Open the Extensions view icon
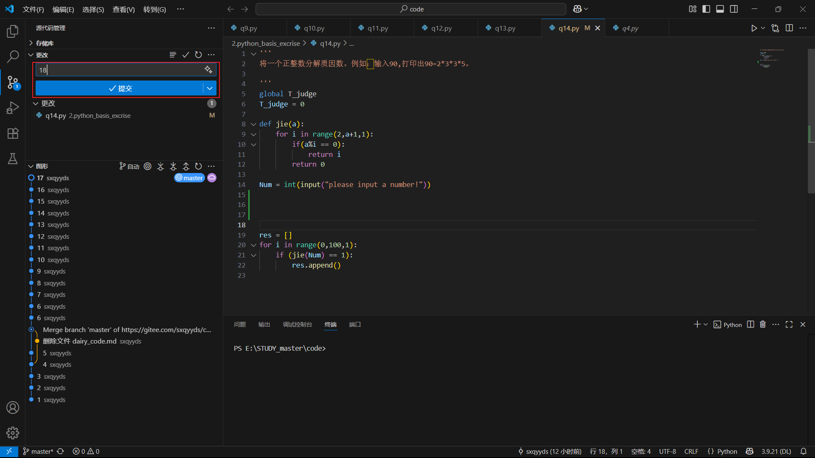 13,133
